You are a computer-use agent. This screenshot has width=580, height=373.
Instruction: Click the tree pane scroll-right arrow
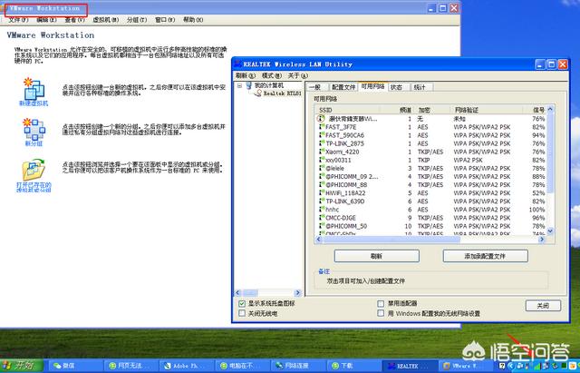click(298, 292)
